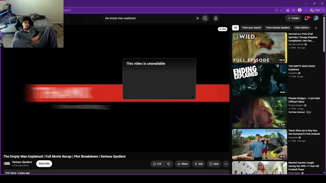Open 'THE EMPTY MAN (2020) Explained' title
The image size is (326, 183).
pos(302,68)
